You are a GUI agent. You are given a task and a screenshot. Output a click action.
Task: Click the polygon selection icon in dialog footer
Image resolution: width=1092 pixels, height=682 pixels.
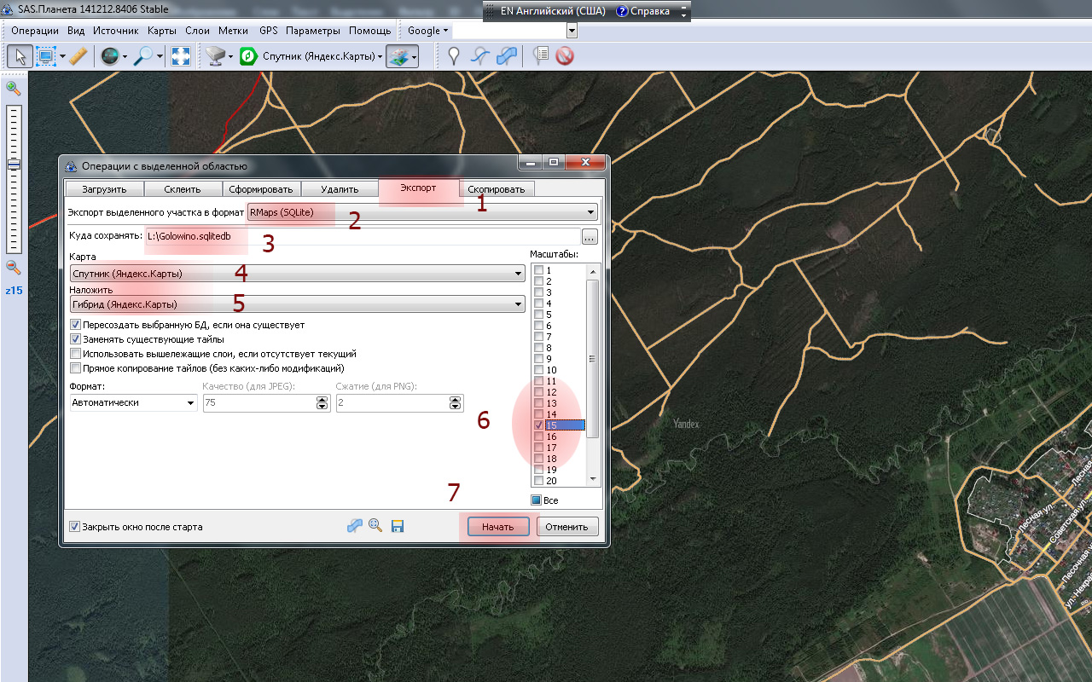pyautogui.click(x=355, y=526)
